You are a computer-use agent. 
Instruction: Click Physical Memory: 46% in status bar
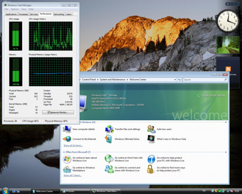[x=56, y=121]
